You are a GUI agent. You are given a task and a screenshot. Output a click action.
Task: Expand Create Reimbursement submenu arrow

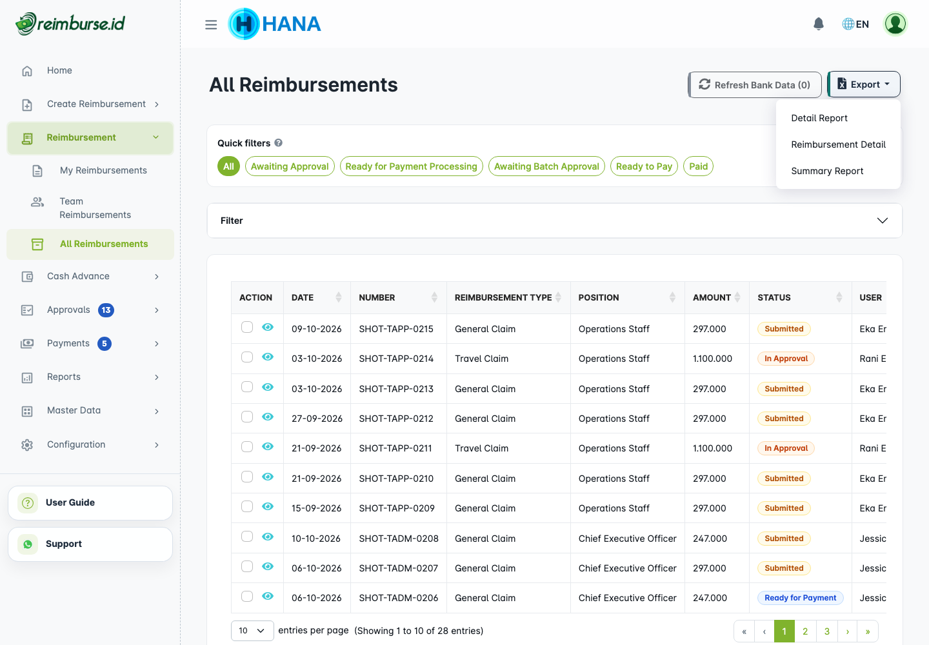(x=157, y=104)
